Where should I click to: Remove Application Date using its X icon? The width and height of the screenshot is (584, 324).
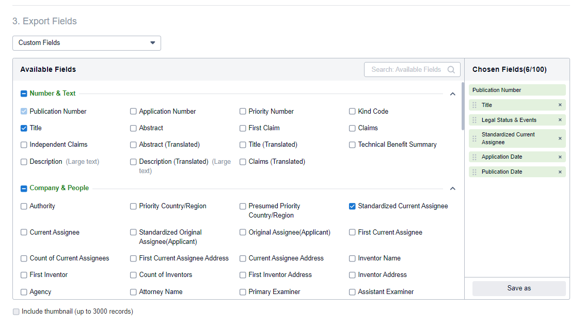click(x=560, y=157)
